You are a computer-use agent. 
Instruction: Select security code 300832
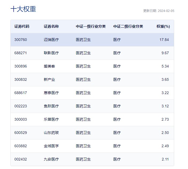21,79
